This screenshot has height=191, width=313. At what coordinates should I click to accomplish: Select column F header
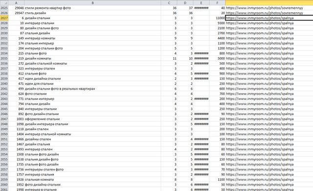tap(217, 3)
